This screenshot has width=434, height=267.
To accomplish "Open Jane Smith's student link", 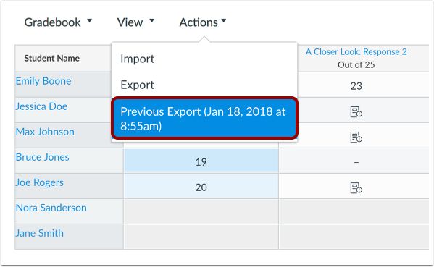I will pos(40,233).
